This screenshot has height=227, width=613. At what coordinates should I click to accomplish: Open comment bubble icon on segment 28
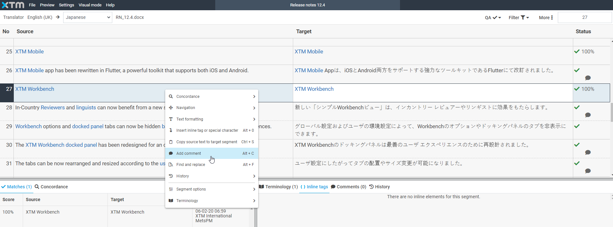(x=588, y=115)
